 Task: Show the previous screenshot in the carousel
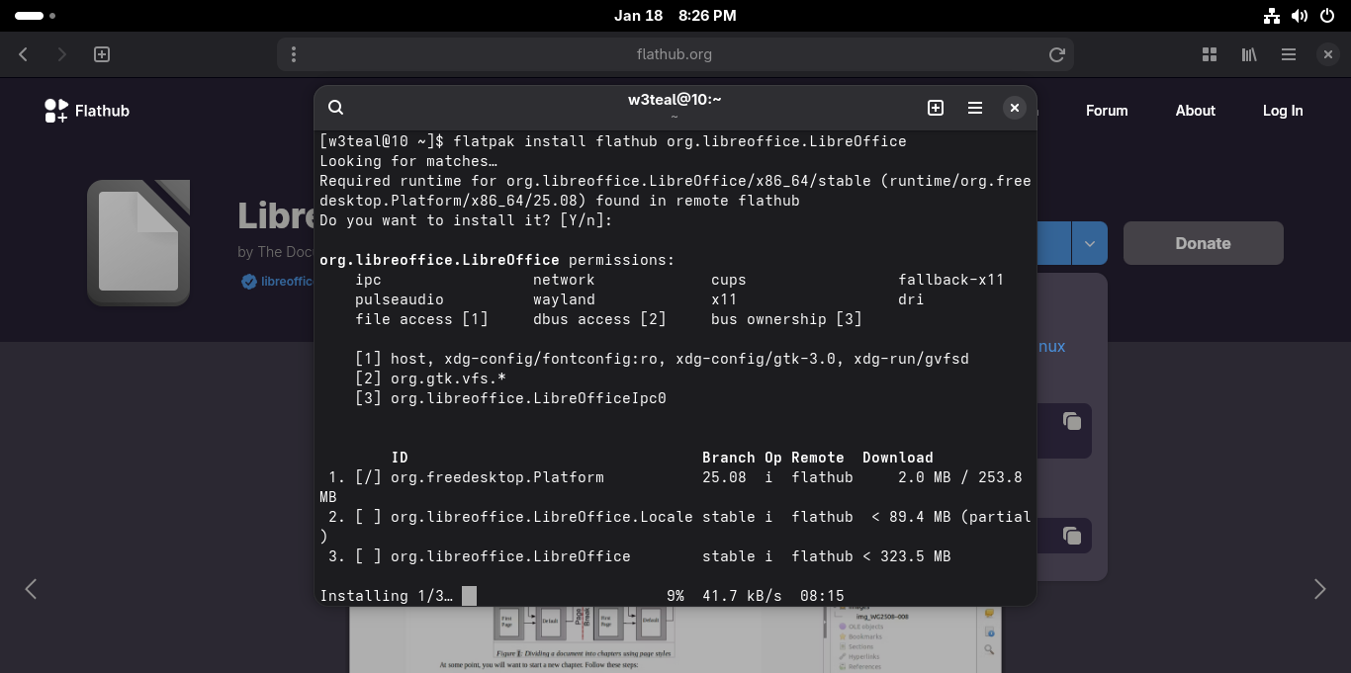click(x=31, y=589)
